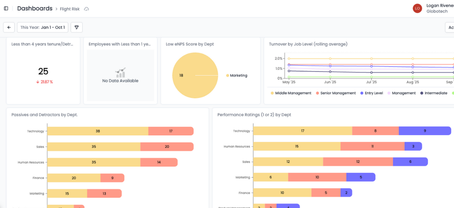Open the This Year date range picker
Screen dimensions: 454x208
(x=43, y=27)
